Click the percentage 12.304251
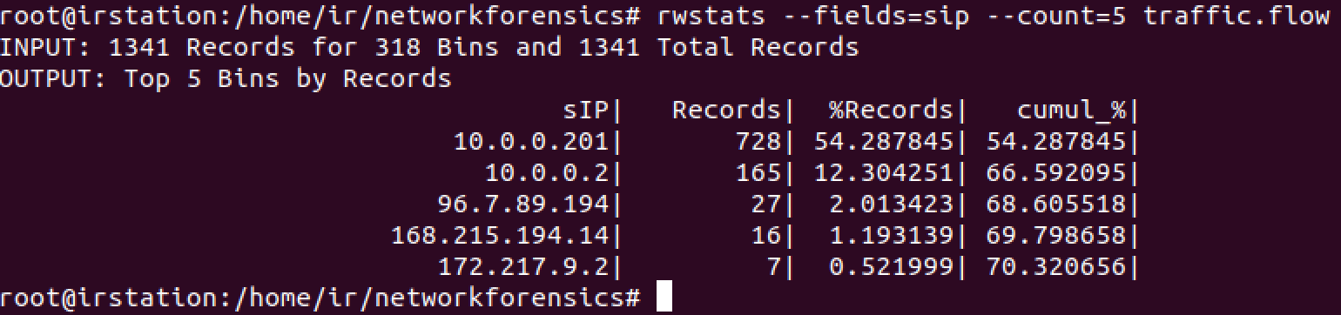This screenshot has width=1341, height=315. coord(883,173)
